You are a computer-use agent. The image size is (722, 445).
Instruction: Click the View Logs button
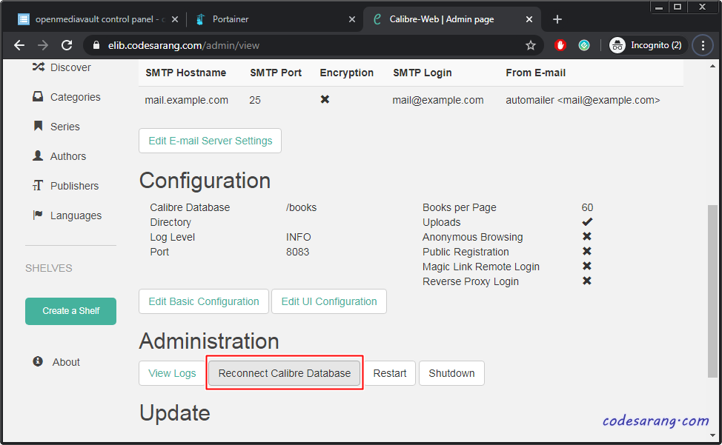[x=172, y=373]
